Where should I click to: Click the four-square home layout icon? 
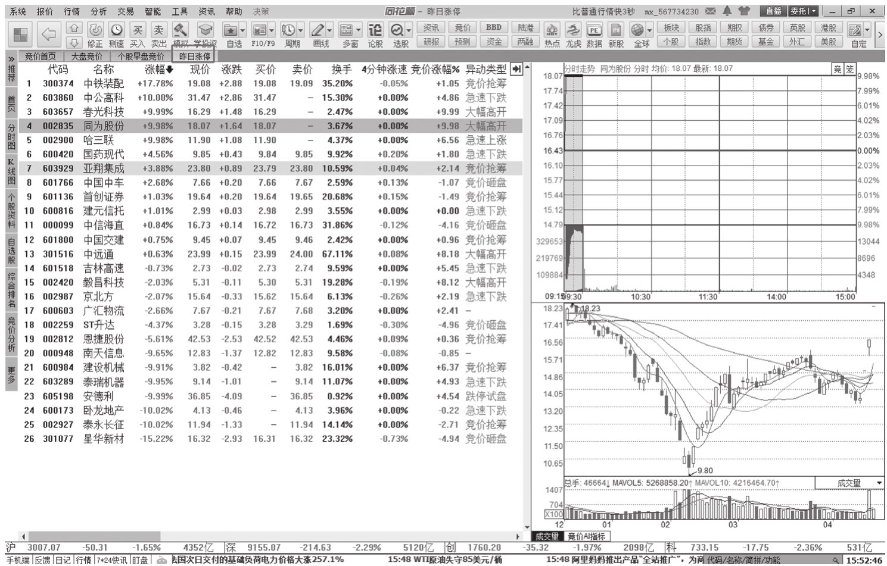pos(21,35)
